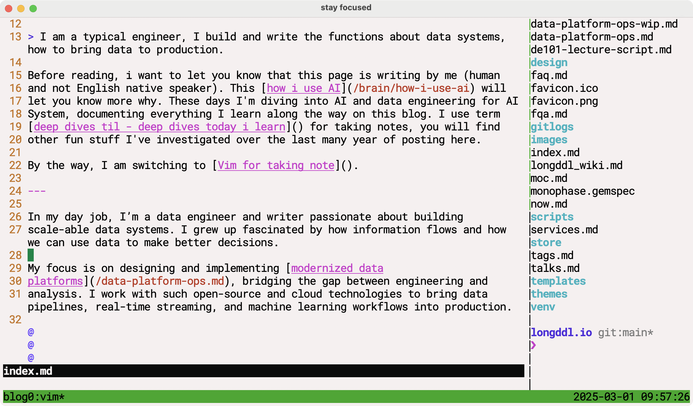693x406 pixels.
Task: Click the data-platform-ops.md file in the listing
Action: point(592,37)
